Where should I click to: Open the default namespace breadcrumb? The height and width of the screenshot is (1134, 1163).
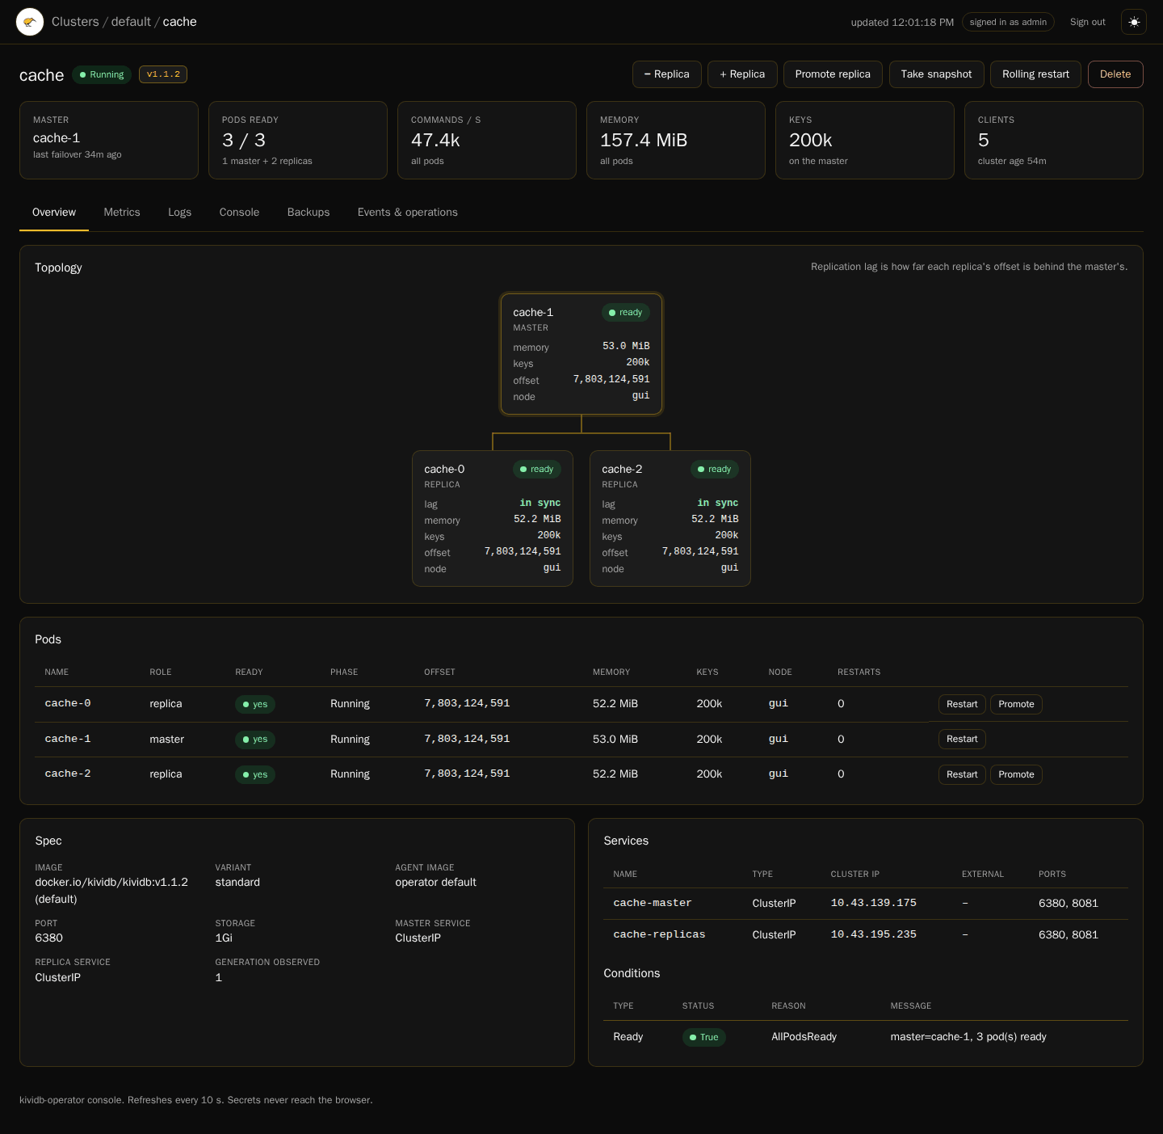click(x=131, y=22)
